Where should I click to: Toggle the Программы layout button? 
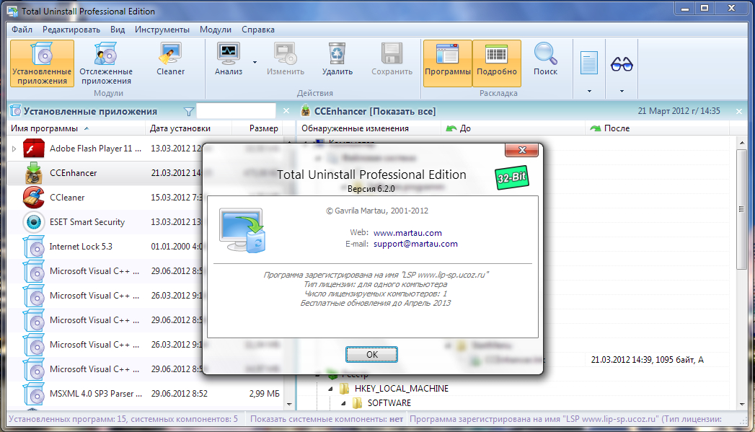447,63
